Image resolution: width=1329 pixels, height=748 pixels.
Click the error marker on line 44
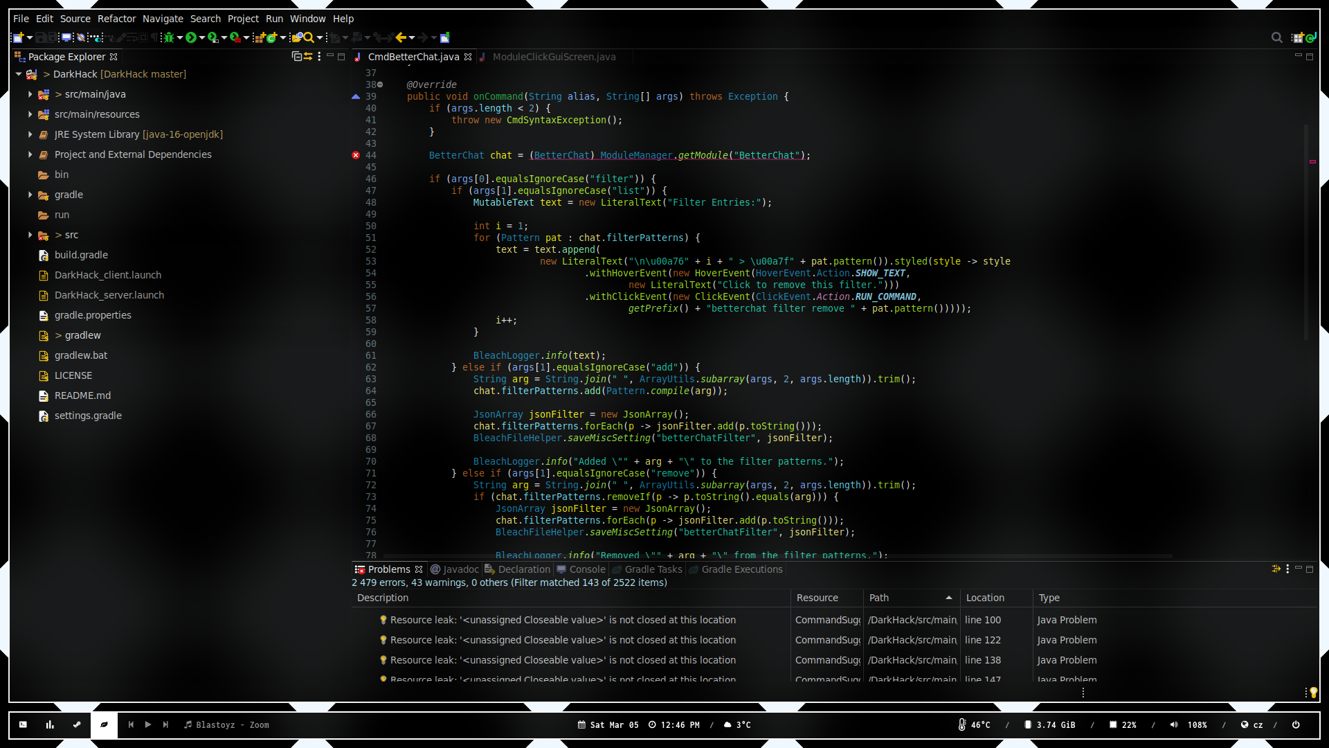[356, 155]
